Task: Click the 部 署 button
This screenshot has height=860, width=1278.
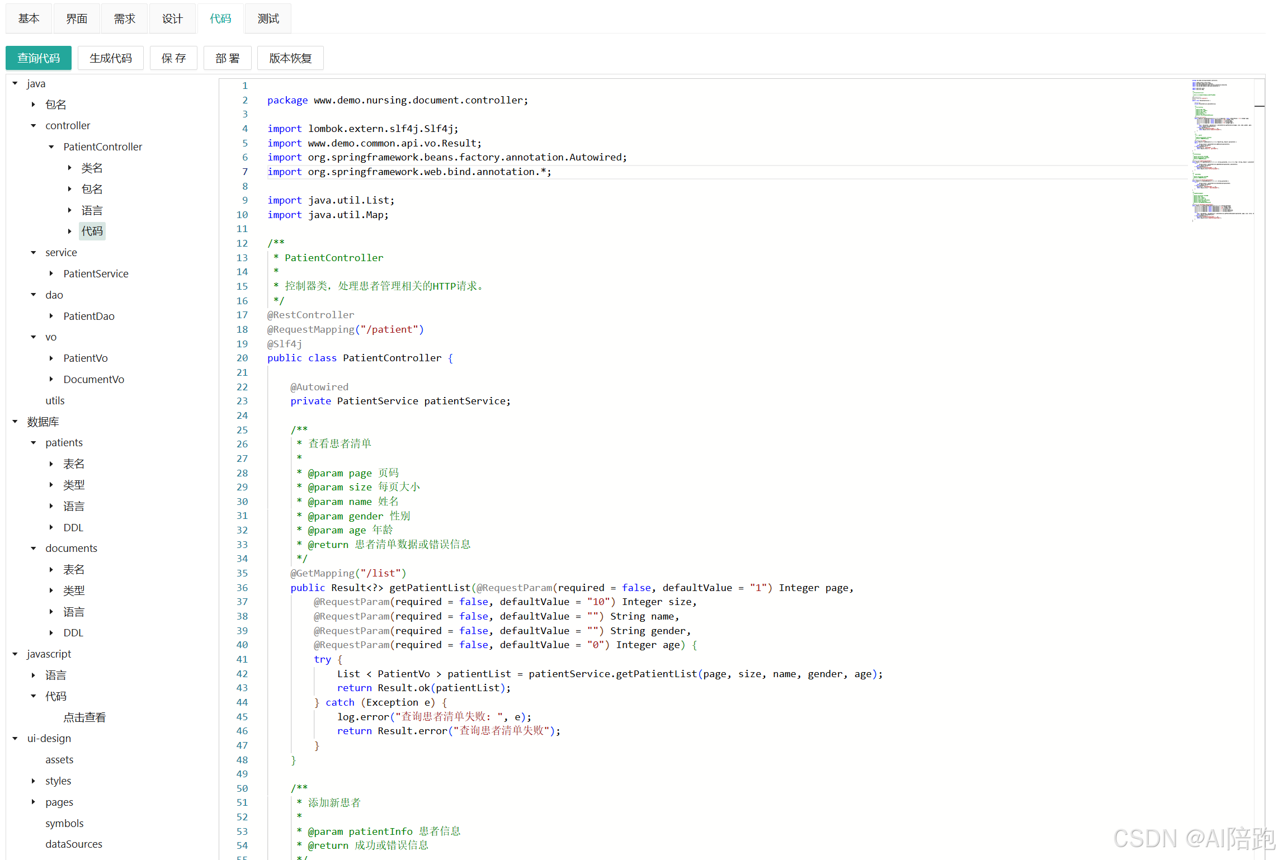Action: [227, 58]
